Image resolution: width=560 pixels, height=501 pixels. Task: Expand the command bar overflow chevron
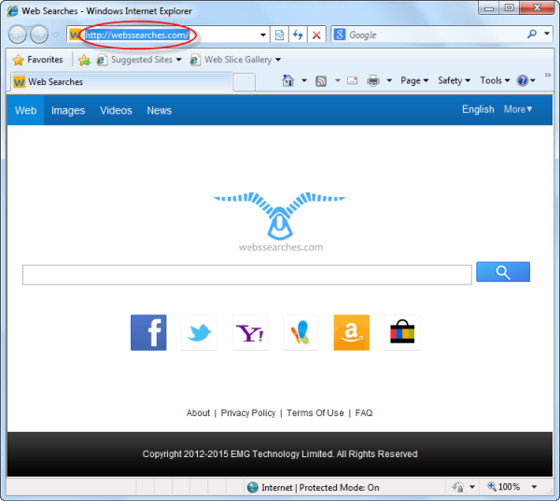pyautogui.click(x=548, y=75)
